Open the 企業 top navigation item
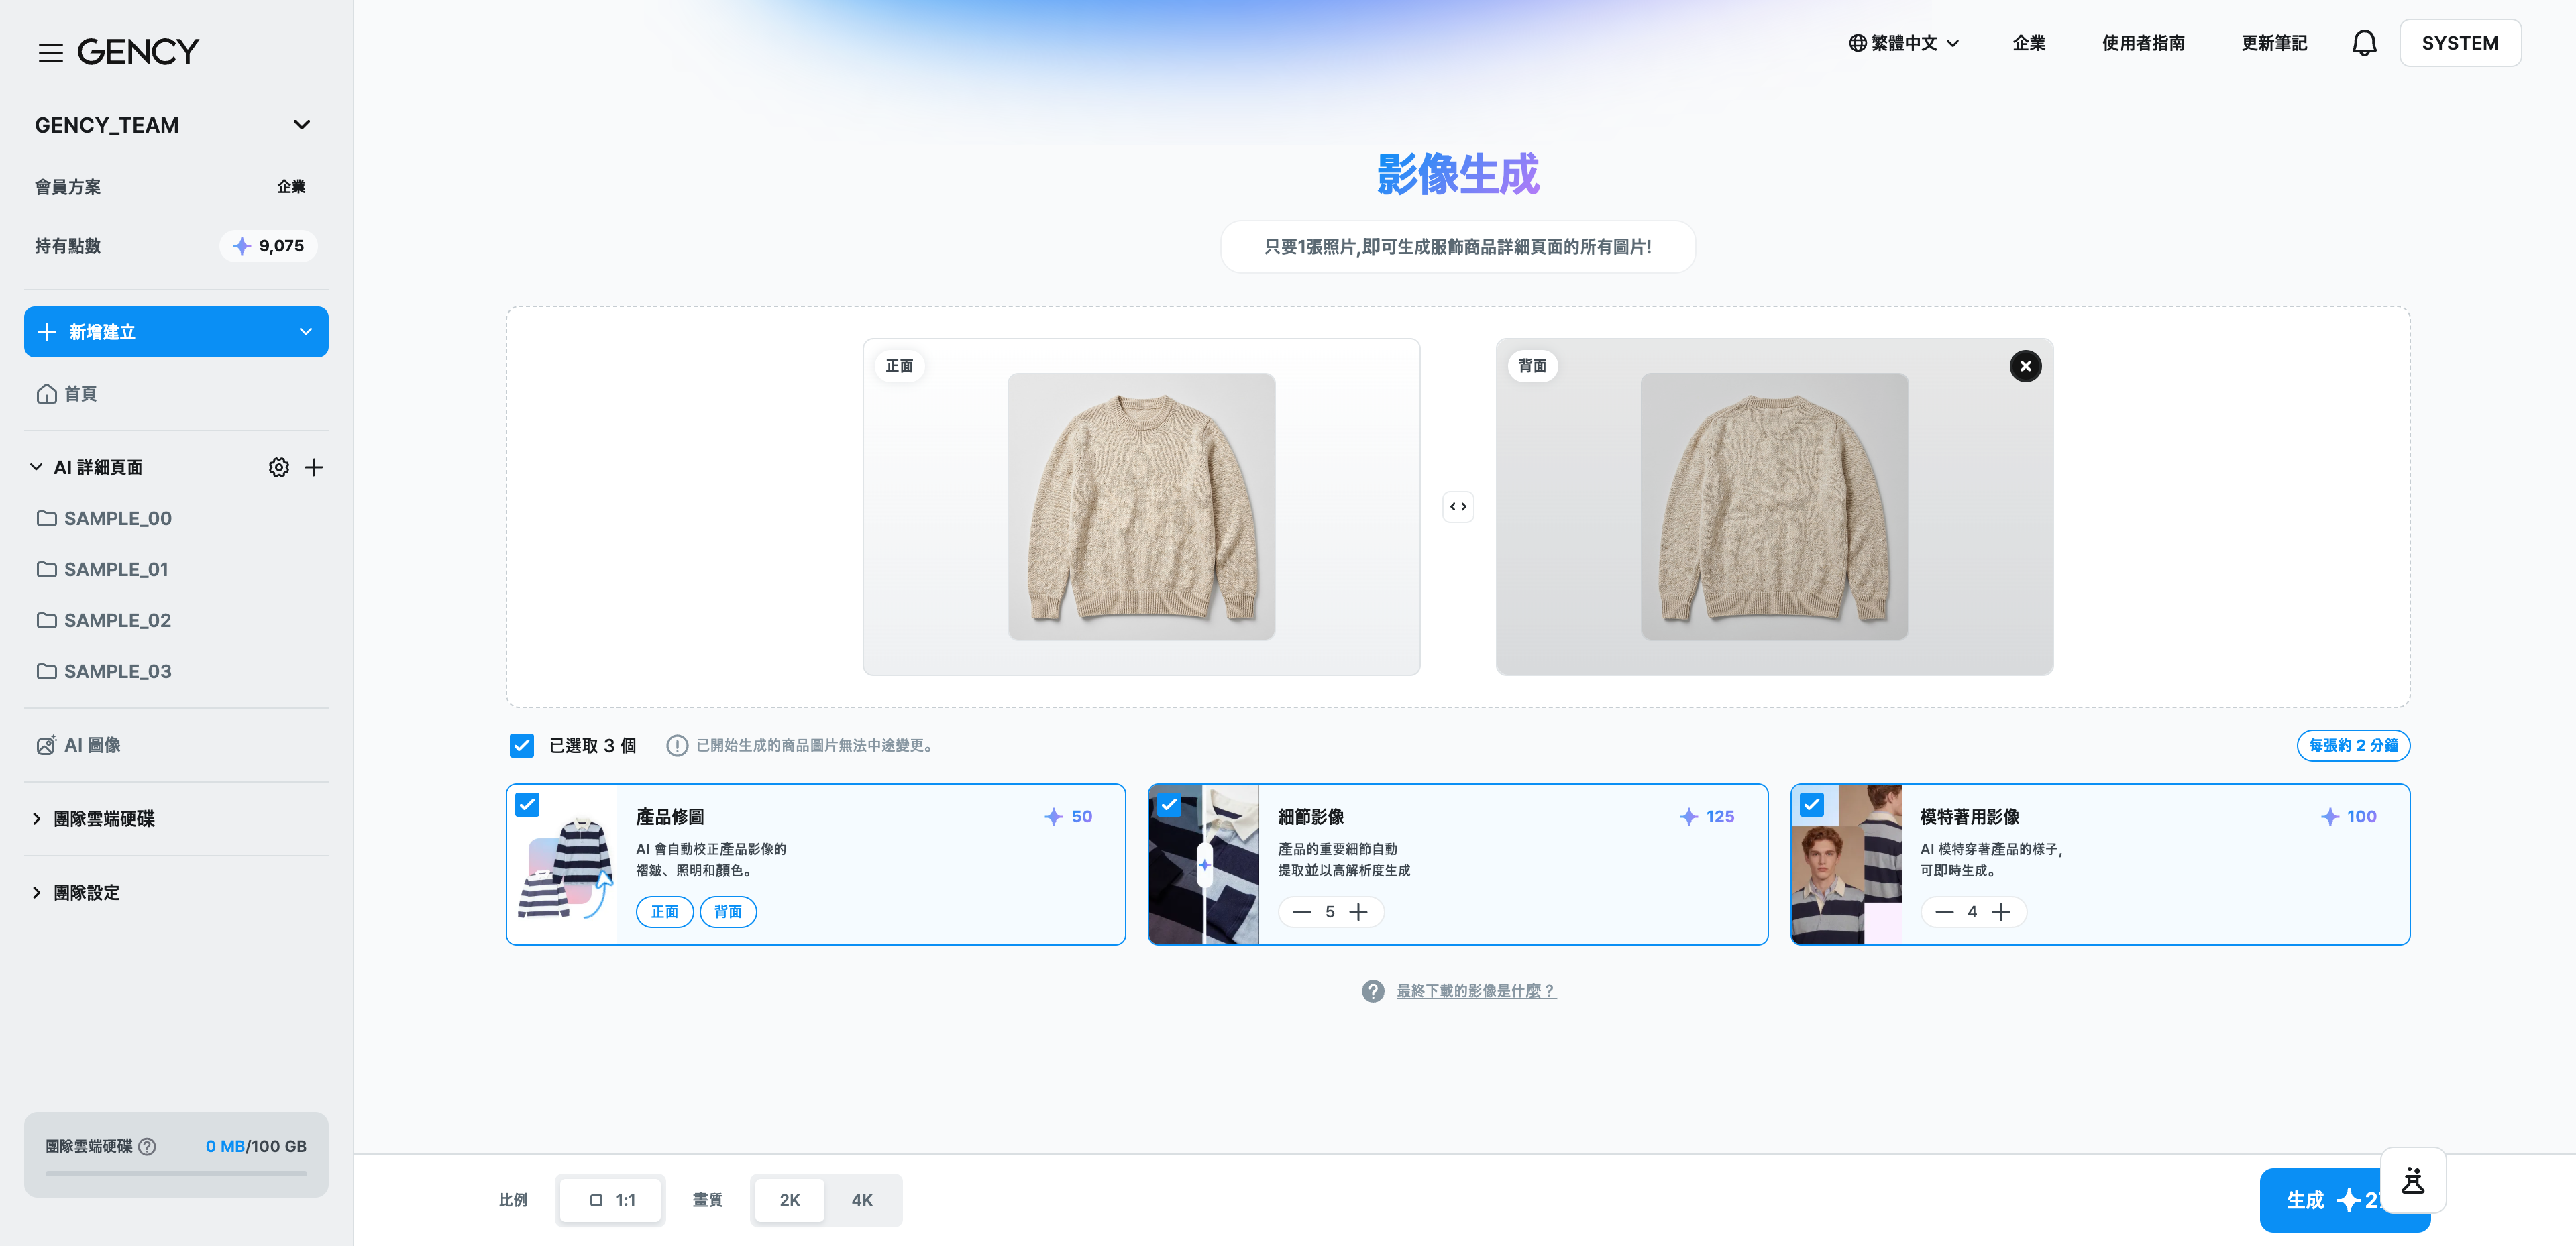The height and width of the screenshot is (1246, 2576). click(x=2028, y=43)
